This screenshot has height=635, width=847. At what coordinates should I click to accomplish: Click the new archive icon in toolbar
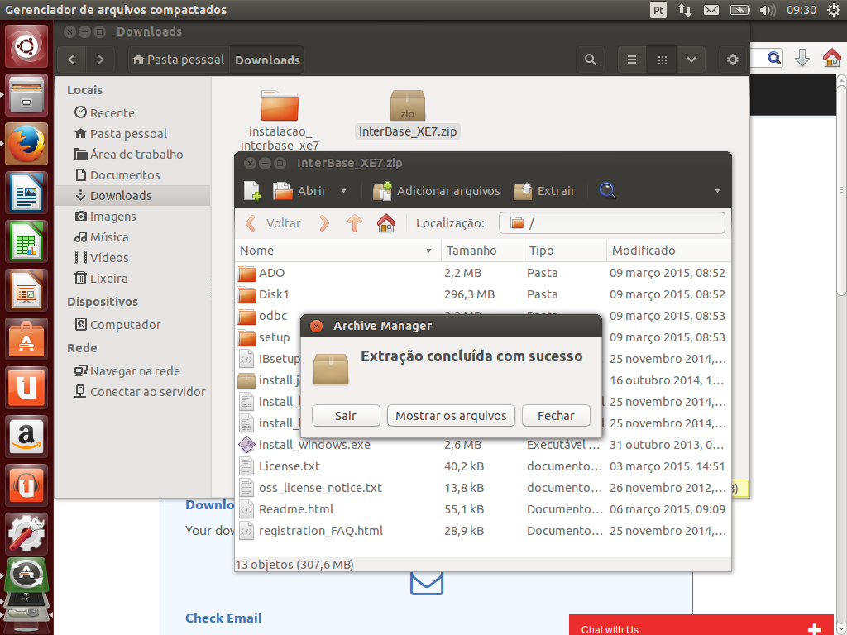click(x=252, y=191)
